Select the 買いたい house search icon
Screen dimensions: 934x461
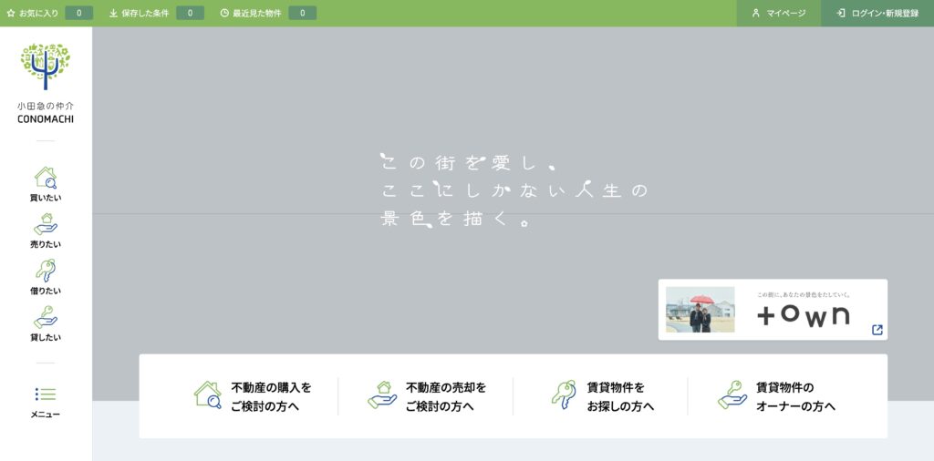click(x=46, y=178)
